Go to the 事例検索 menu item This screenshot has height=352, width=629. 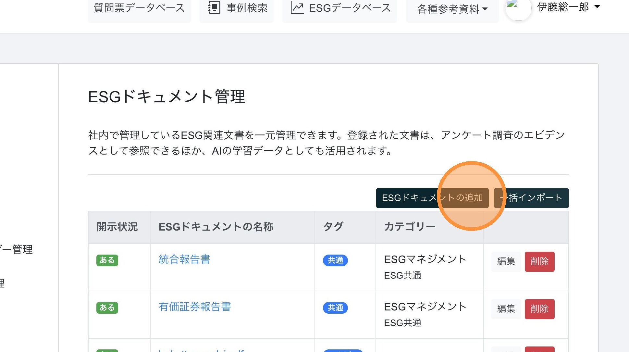click(x=247, y=8)
